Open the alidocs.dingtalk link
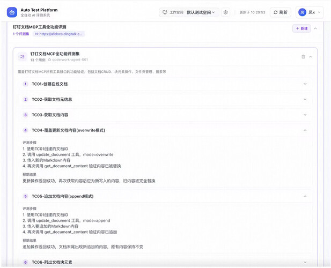 pos(59,34)
